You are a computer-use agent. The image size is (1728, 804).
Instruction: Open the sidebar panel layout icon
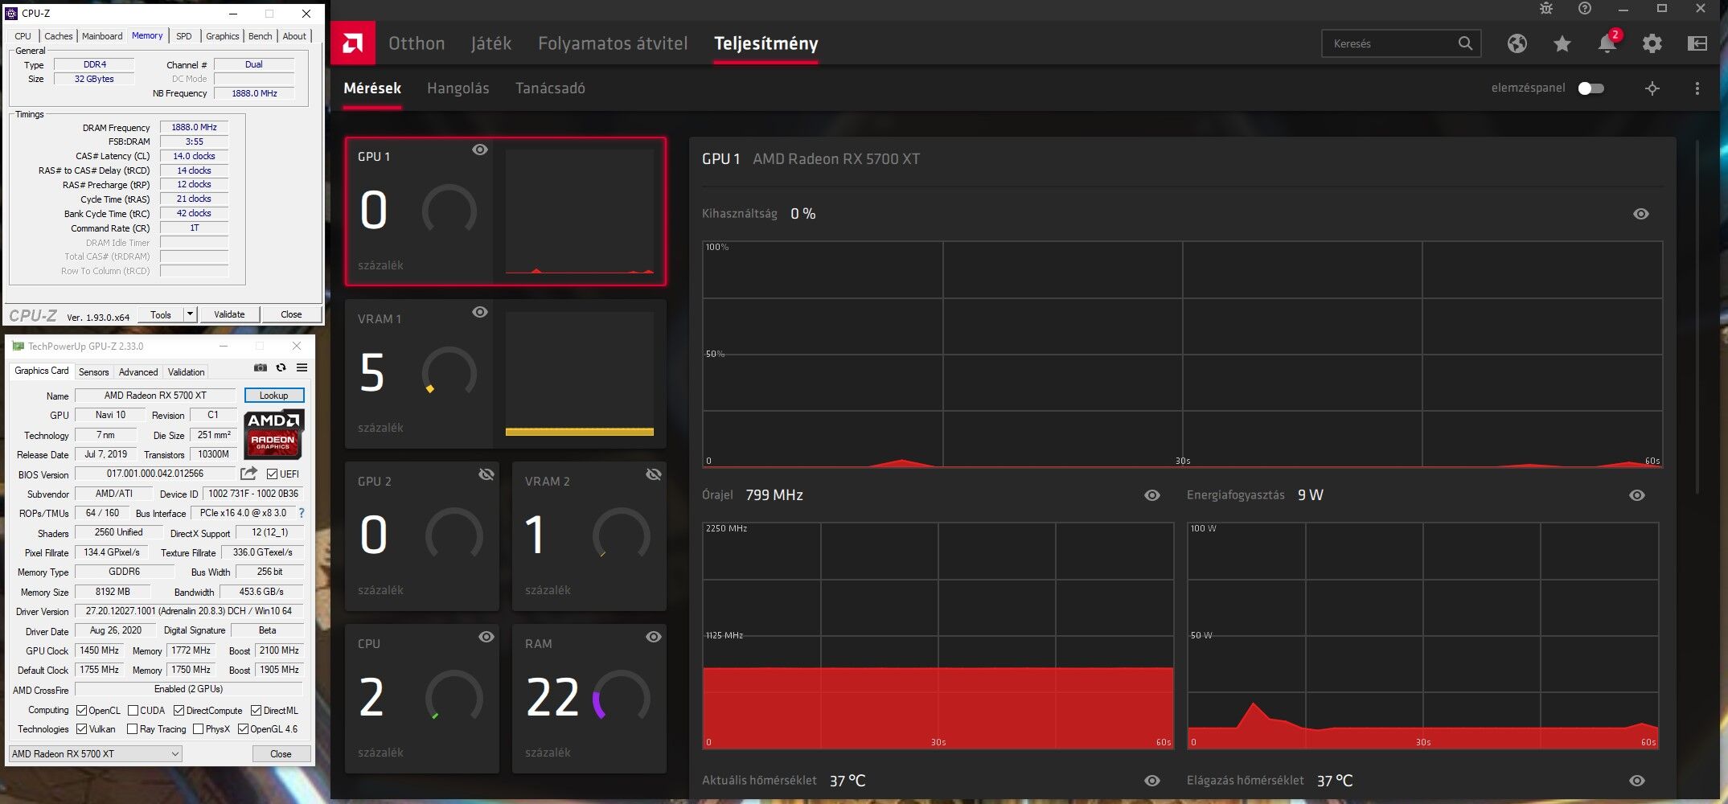[1697, 43]
